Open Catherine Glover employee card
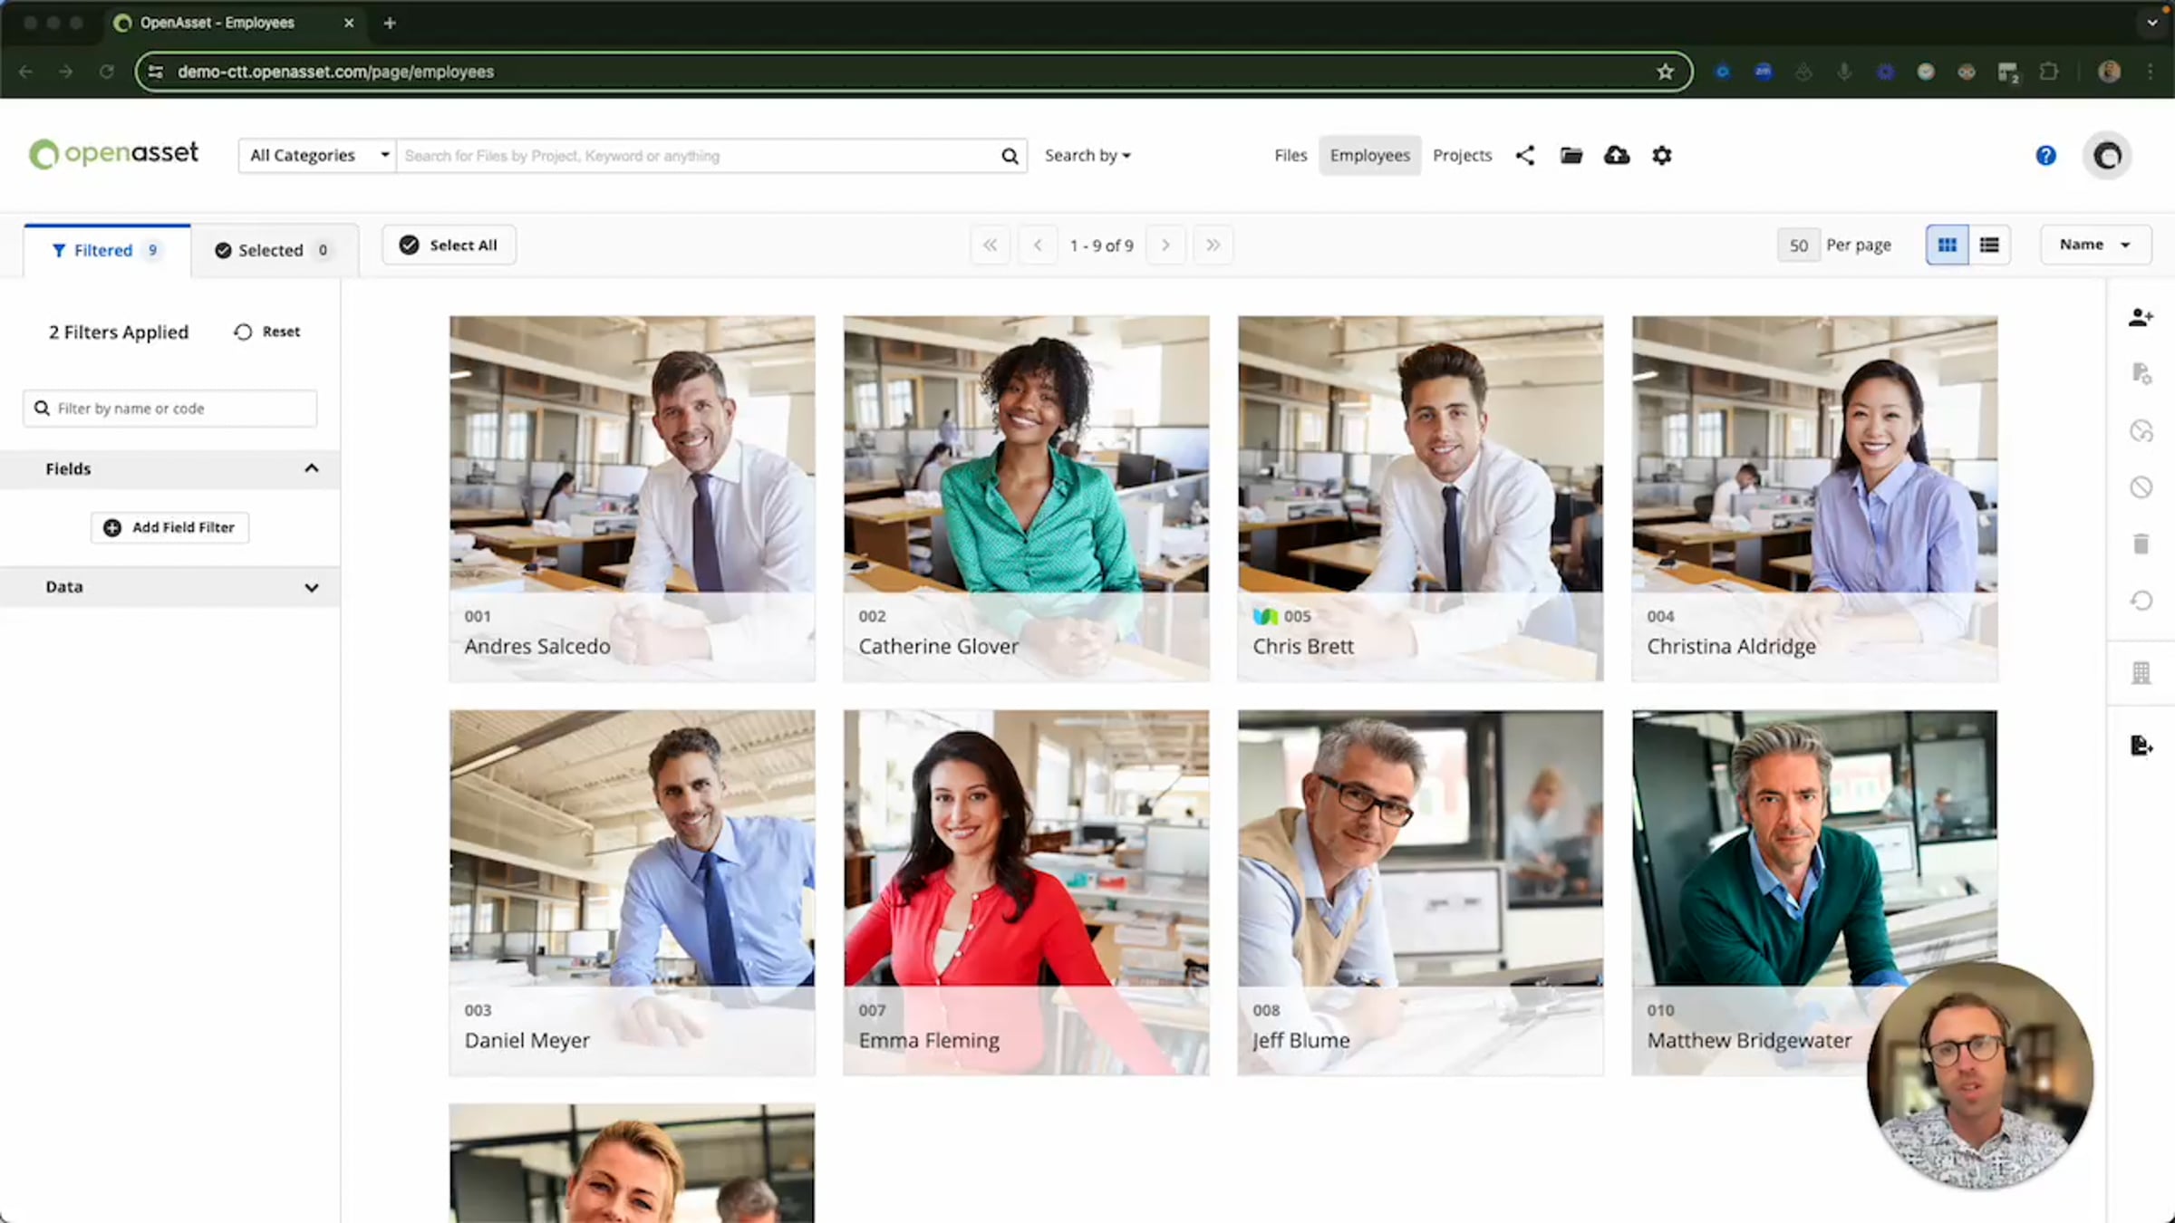This screenshot has height=1223, width=2175. 1027,498
